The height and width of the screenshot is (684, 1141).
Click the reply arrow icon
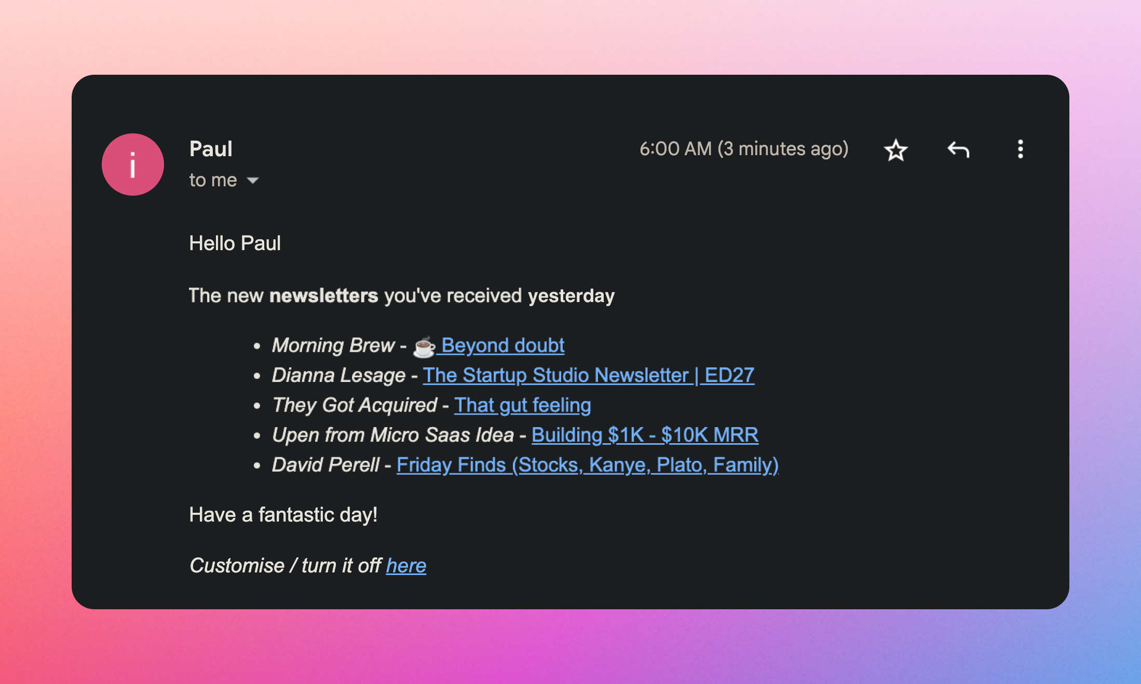tap(958, 150)
